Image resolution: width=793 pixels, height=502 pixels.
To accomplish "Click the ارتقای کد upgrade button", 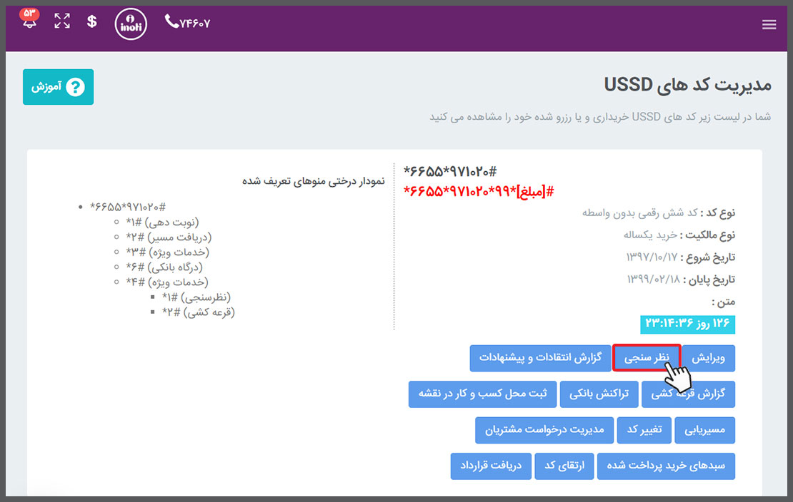I will click(564, 466).
